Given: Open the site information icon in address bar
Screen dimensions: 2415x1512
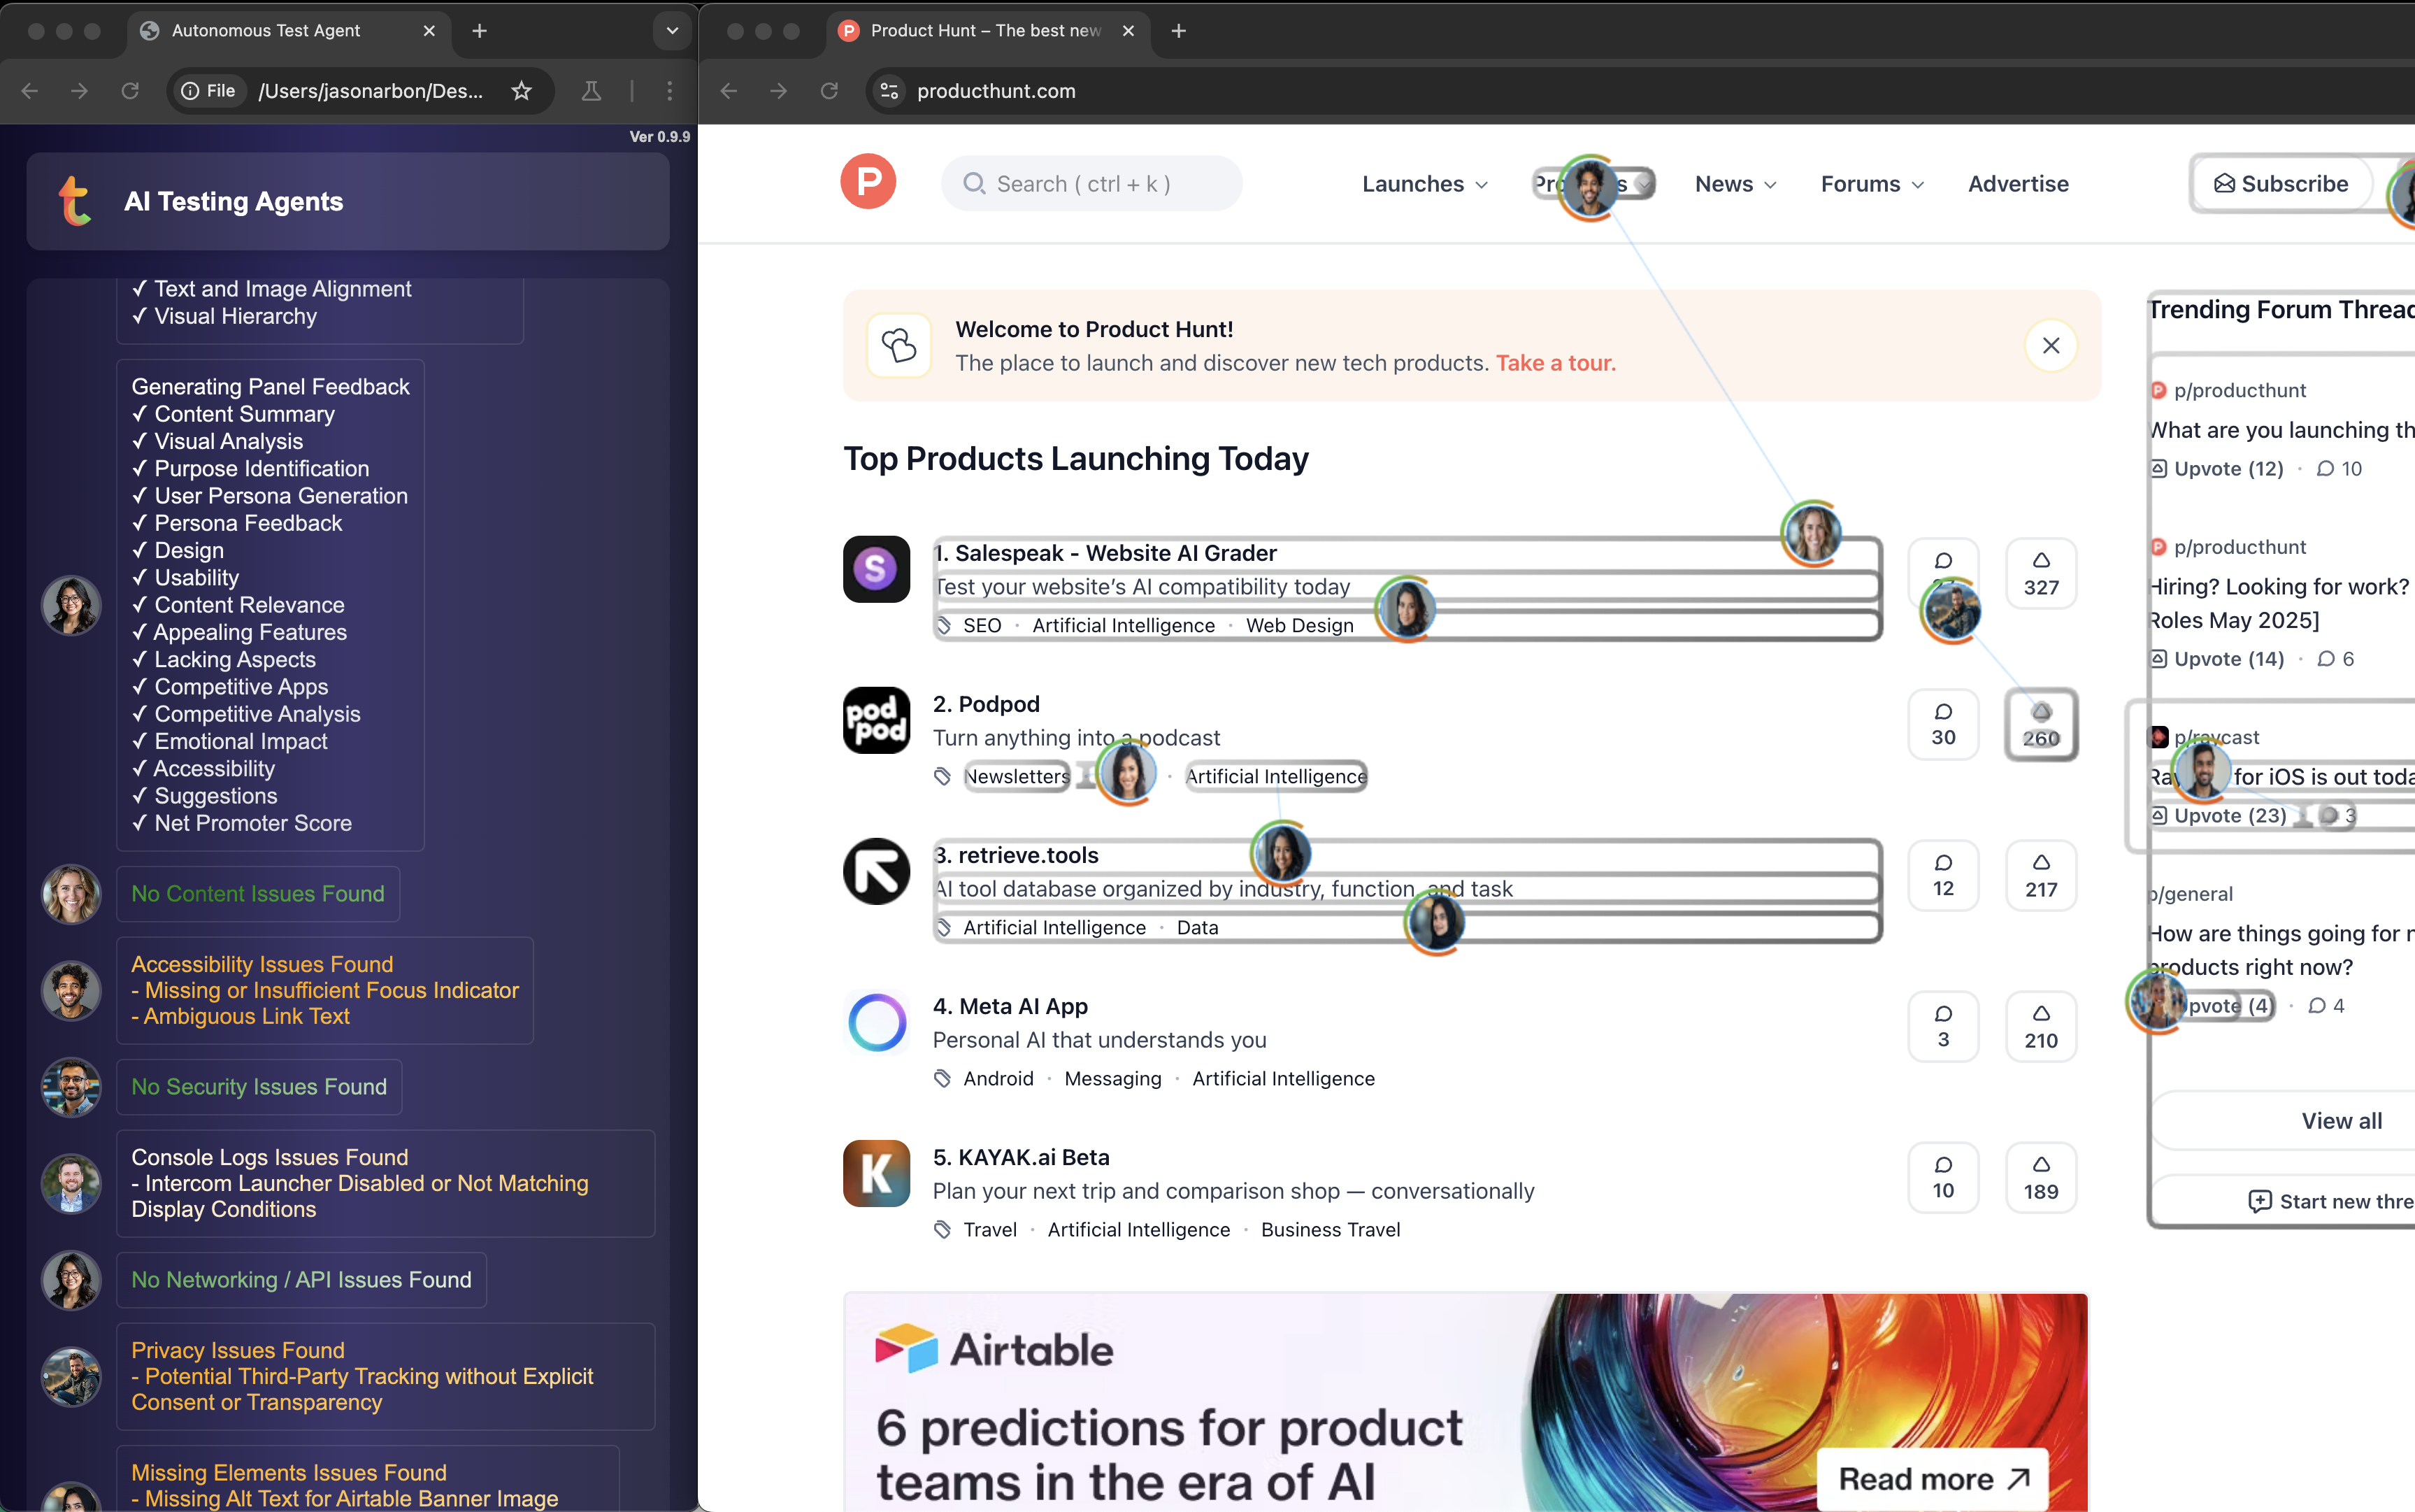Looking at the screenshot, I should [x=889, y=91].
